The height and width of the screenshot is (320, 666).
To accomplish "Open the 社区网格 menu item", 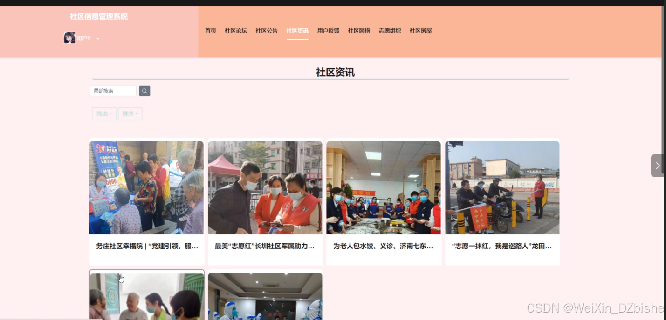I will (359, 31).
